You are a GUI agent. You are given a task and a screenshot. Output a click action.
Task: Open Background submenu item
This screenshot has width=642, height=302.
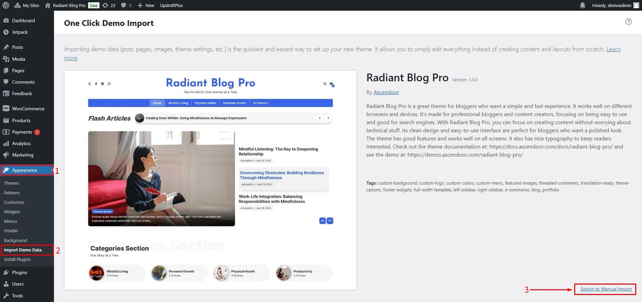(x=16, y=241)
